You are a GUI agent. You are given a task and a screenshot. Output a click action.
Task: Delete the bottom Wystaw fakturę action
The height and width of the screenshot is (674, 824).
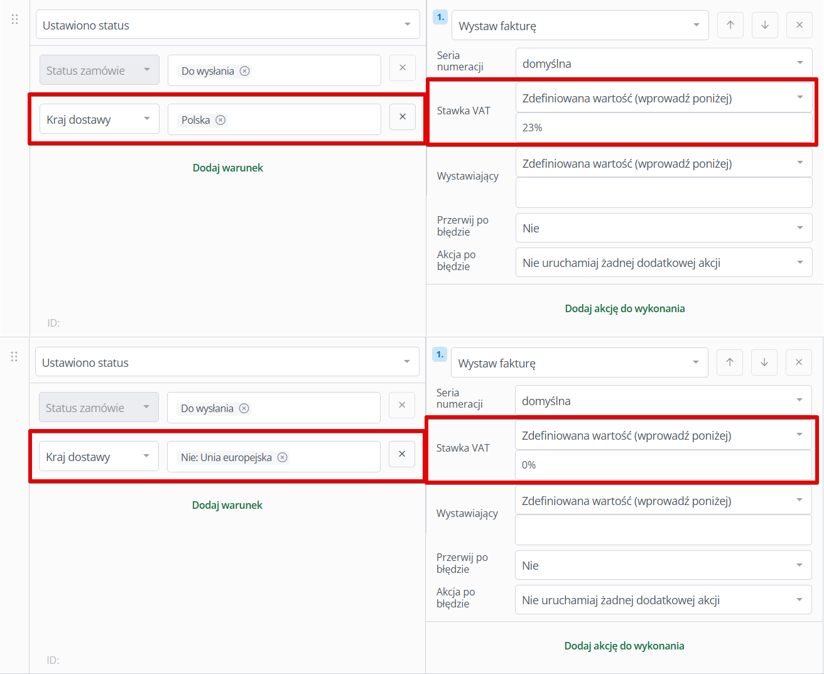tap(799, 362)
